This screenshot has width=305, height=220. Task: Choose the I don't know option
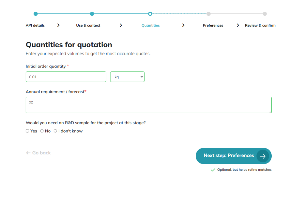tap(55, 131)
